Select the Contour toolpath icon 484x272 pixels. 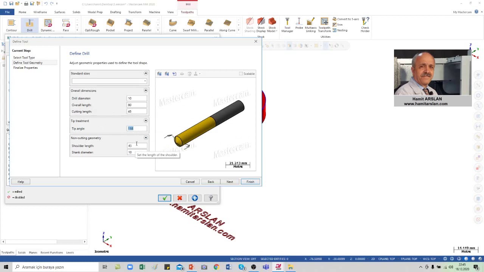coord(11,25)
